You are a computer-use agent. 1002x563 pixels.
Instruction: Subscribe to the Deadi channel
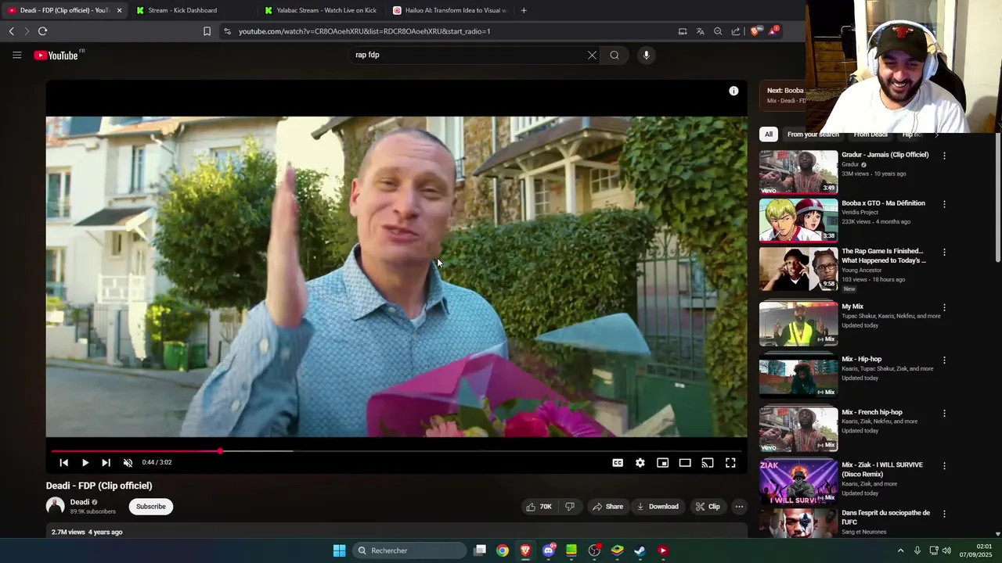(151, 507)
